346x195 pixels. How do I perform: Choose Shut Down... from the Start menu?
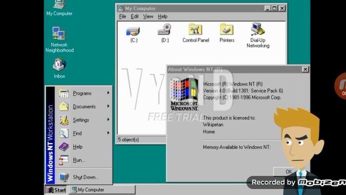click(84, 177)
